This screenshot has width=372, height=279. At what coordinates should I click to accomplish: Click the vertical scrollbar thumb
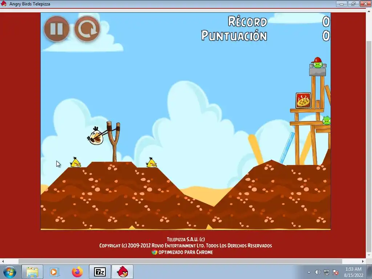[x=369, y=146]
